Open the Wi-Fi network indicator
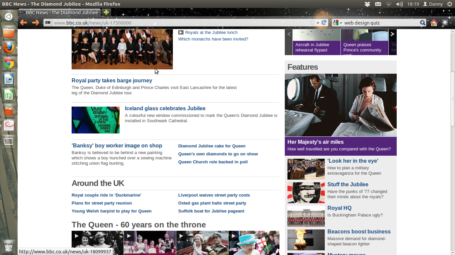455x255 pixels. (388, 4)
